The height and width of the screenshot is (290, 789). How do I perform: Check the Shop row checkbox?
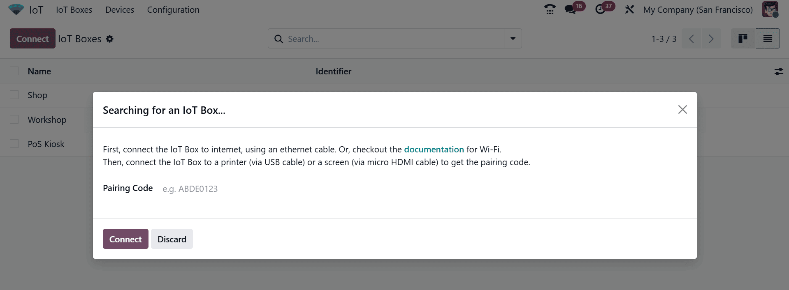pyautogui.click(x=14, y=95)
